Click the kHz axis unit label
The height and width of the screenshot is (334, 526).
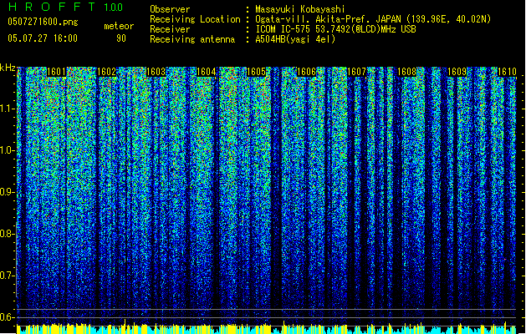[x=8, y=68]
